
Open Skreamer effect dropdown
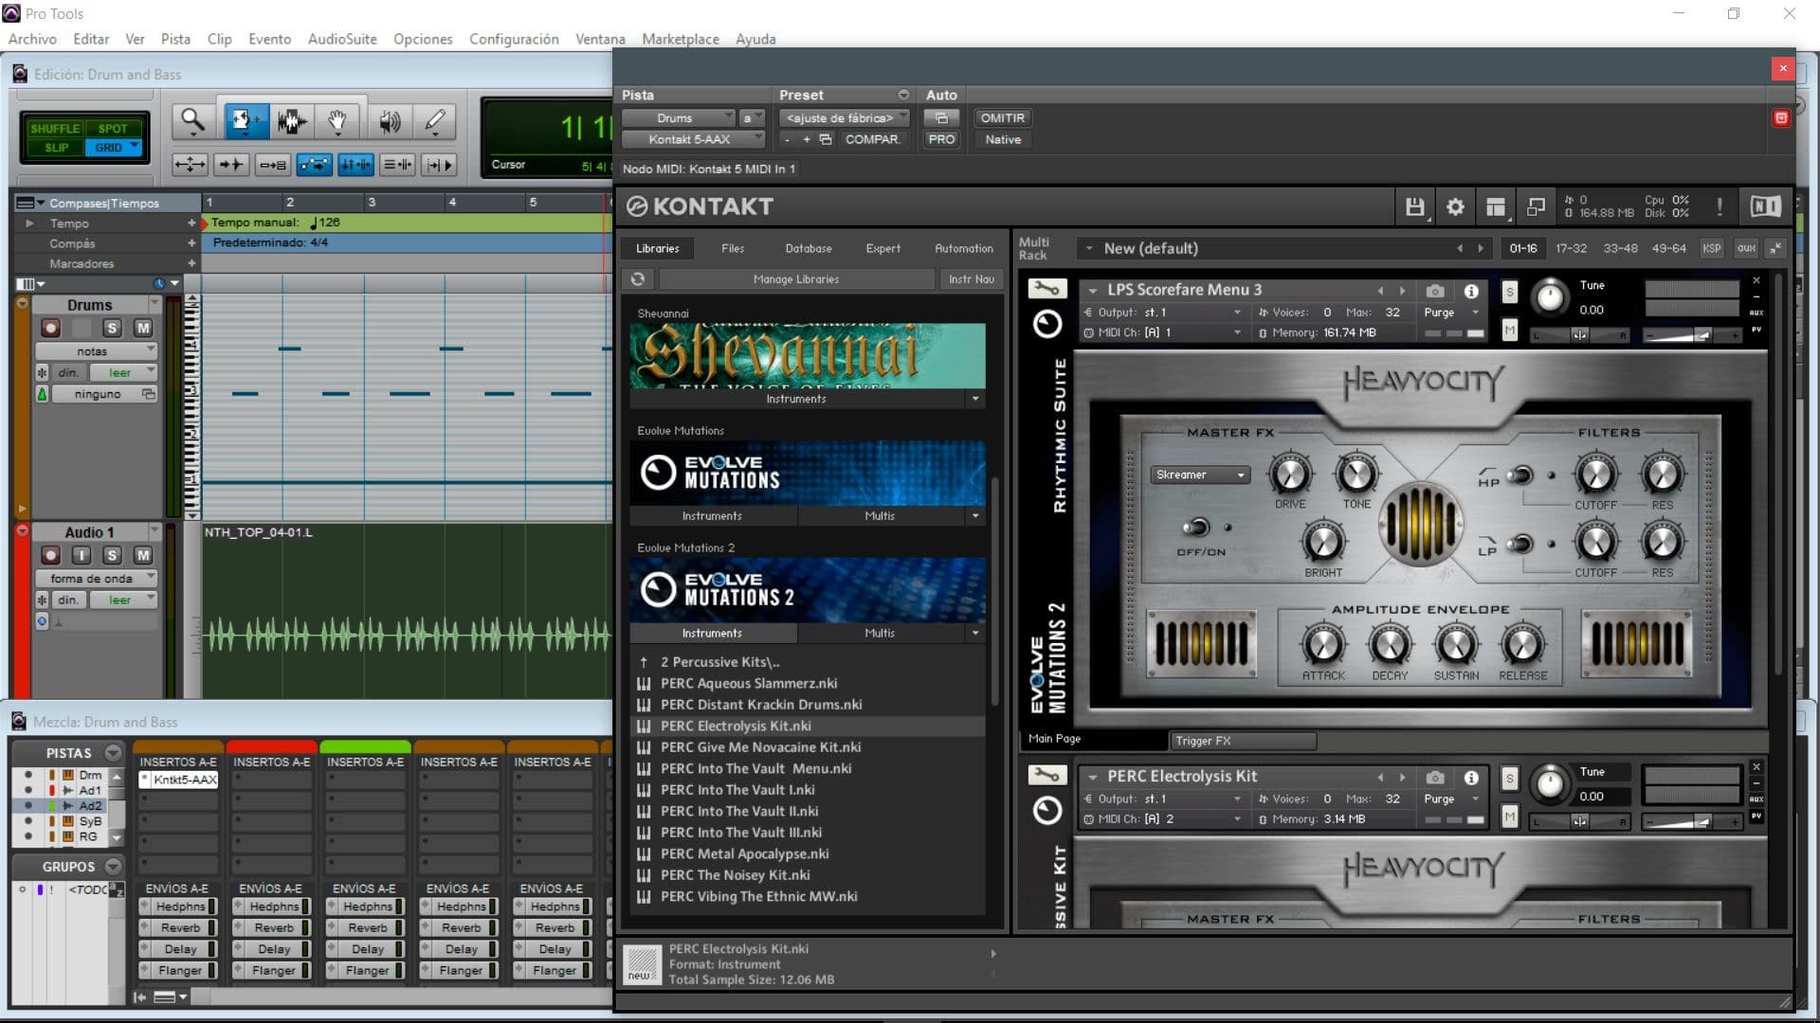pos(1201,475)
